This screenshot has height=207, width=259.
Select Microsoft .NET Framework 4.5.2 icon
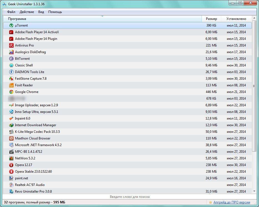point(11,145)
